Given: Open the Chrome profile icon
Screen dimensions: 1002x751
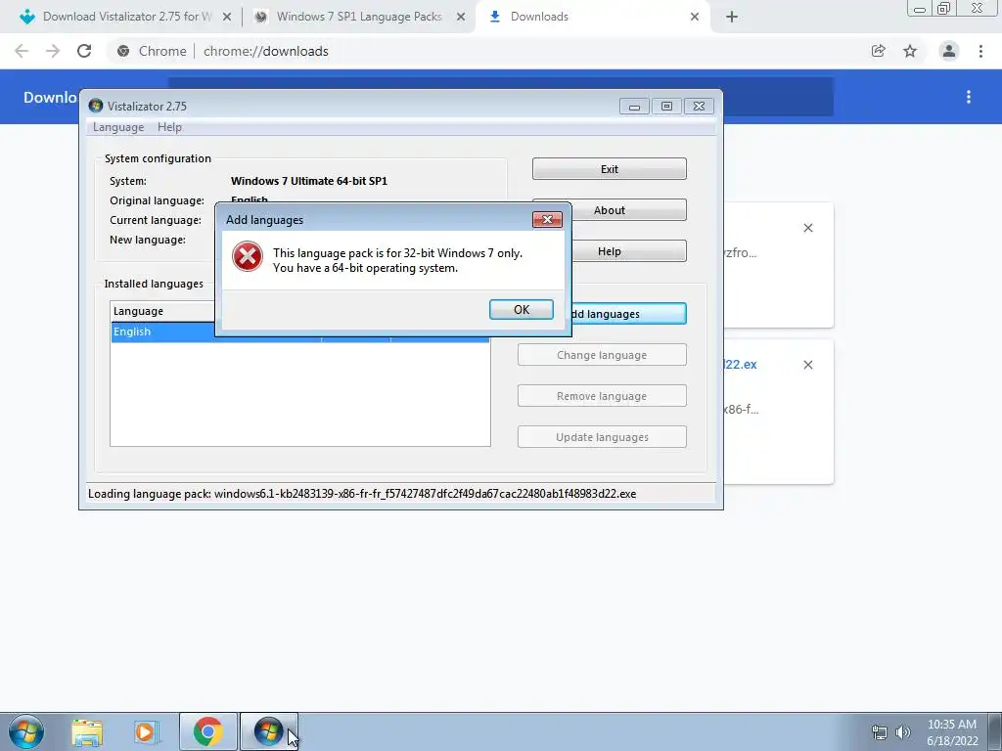Looking at the screenshot, I should (949, 51).
